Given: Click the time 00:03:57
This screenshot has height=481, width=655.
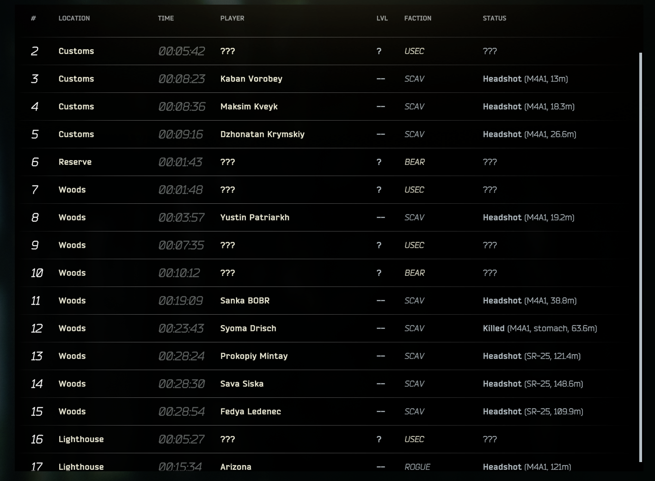Looking at the screenshot, I should pos(181,218).
